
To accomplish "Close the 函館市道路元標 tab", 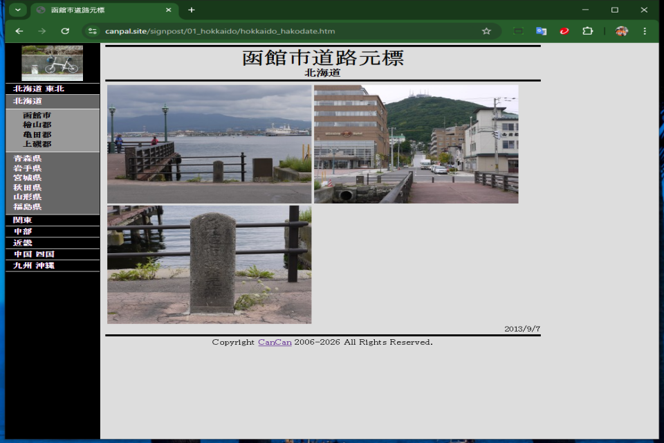I will (x=168, y=10).
